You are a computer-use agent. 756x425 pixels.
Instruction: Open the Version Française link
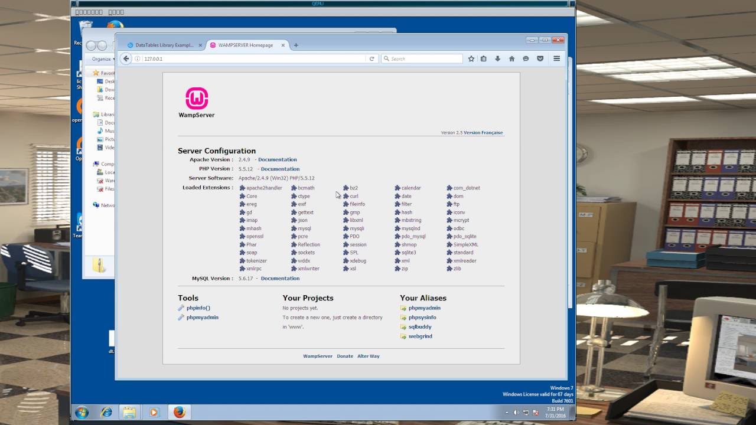coord(483,133)
